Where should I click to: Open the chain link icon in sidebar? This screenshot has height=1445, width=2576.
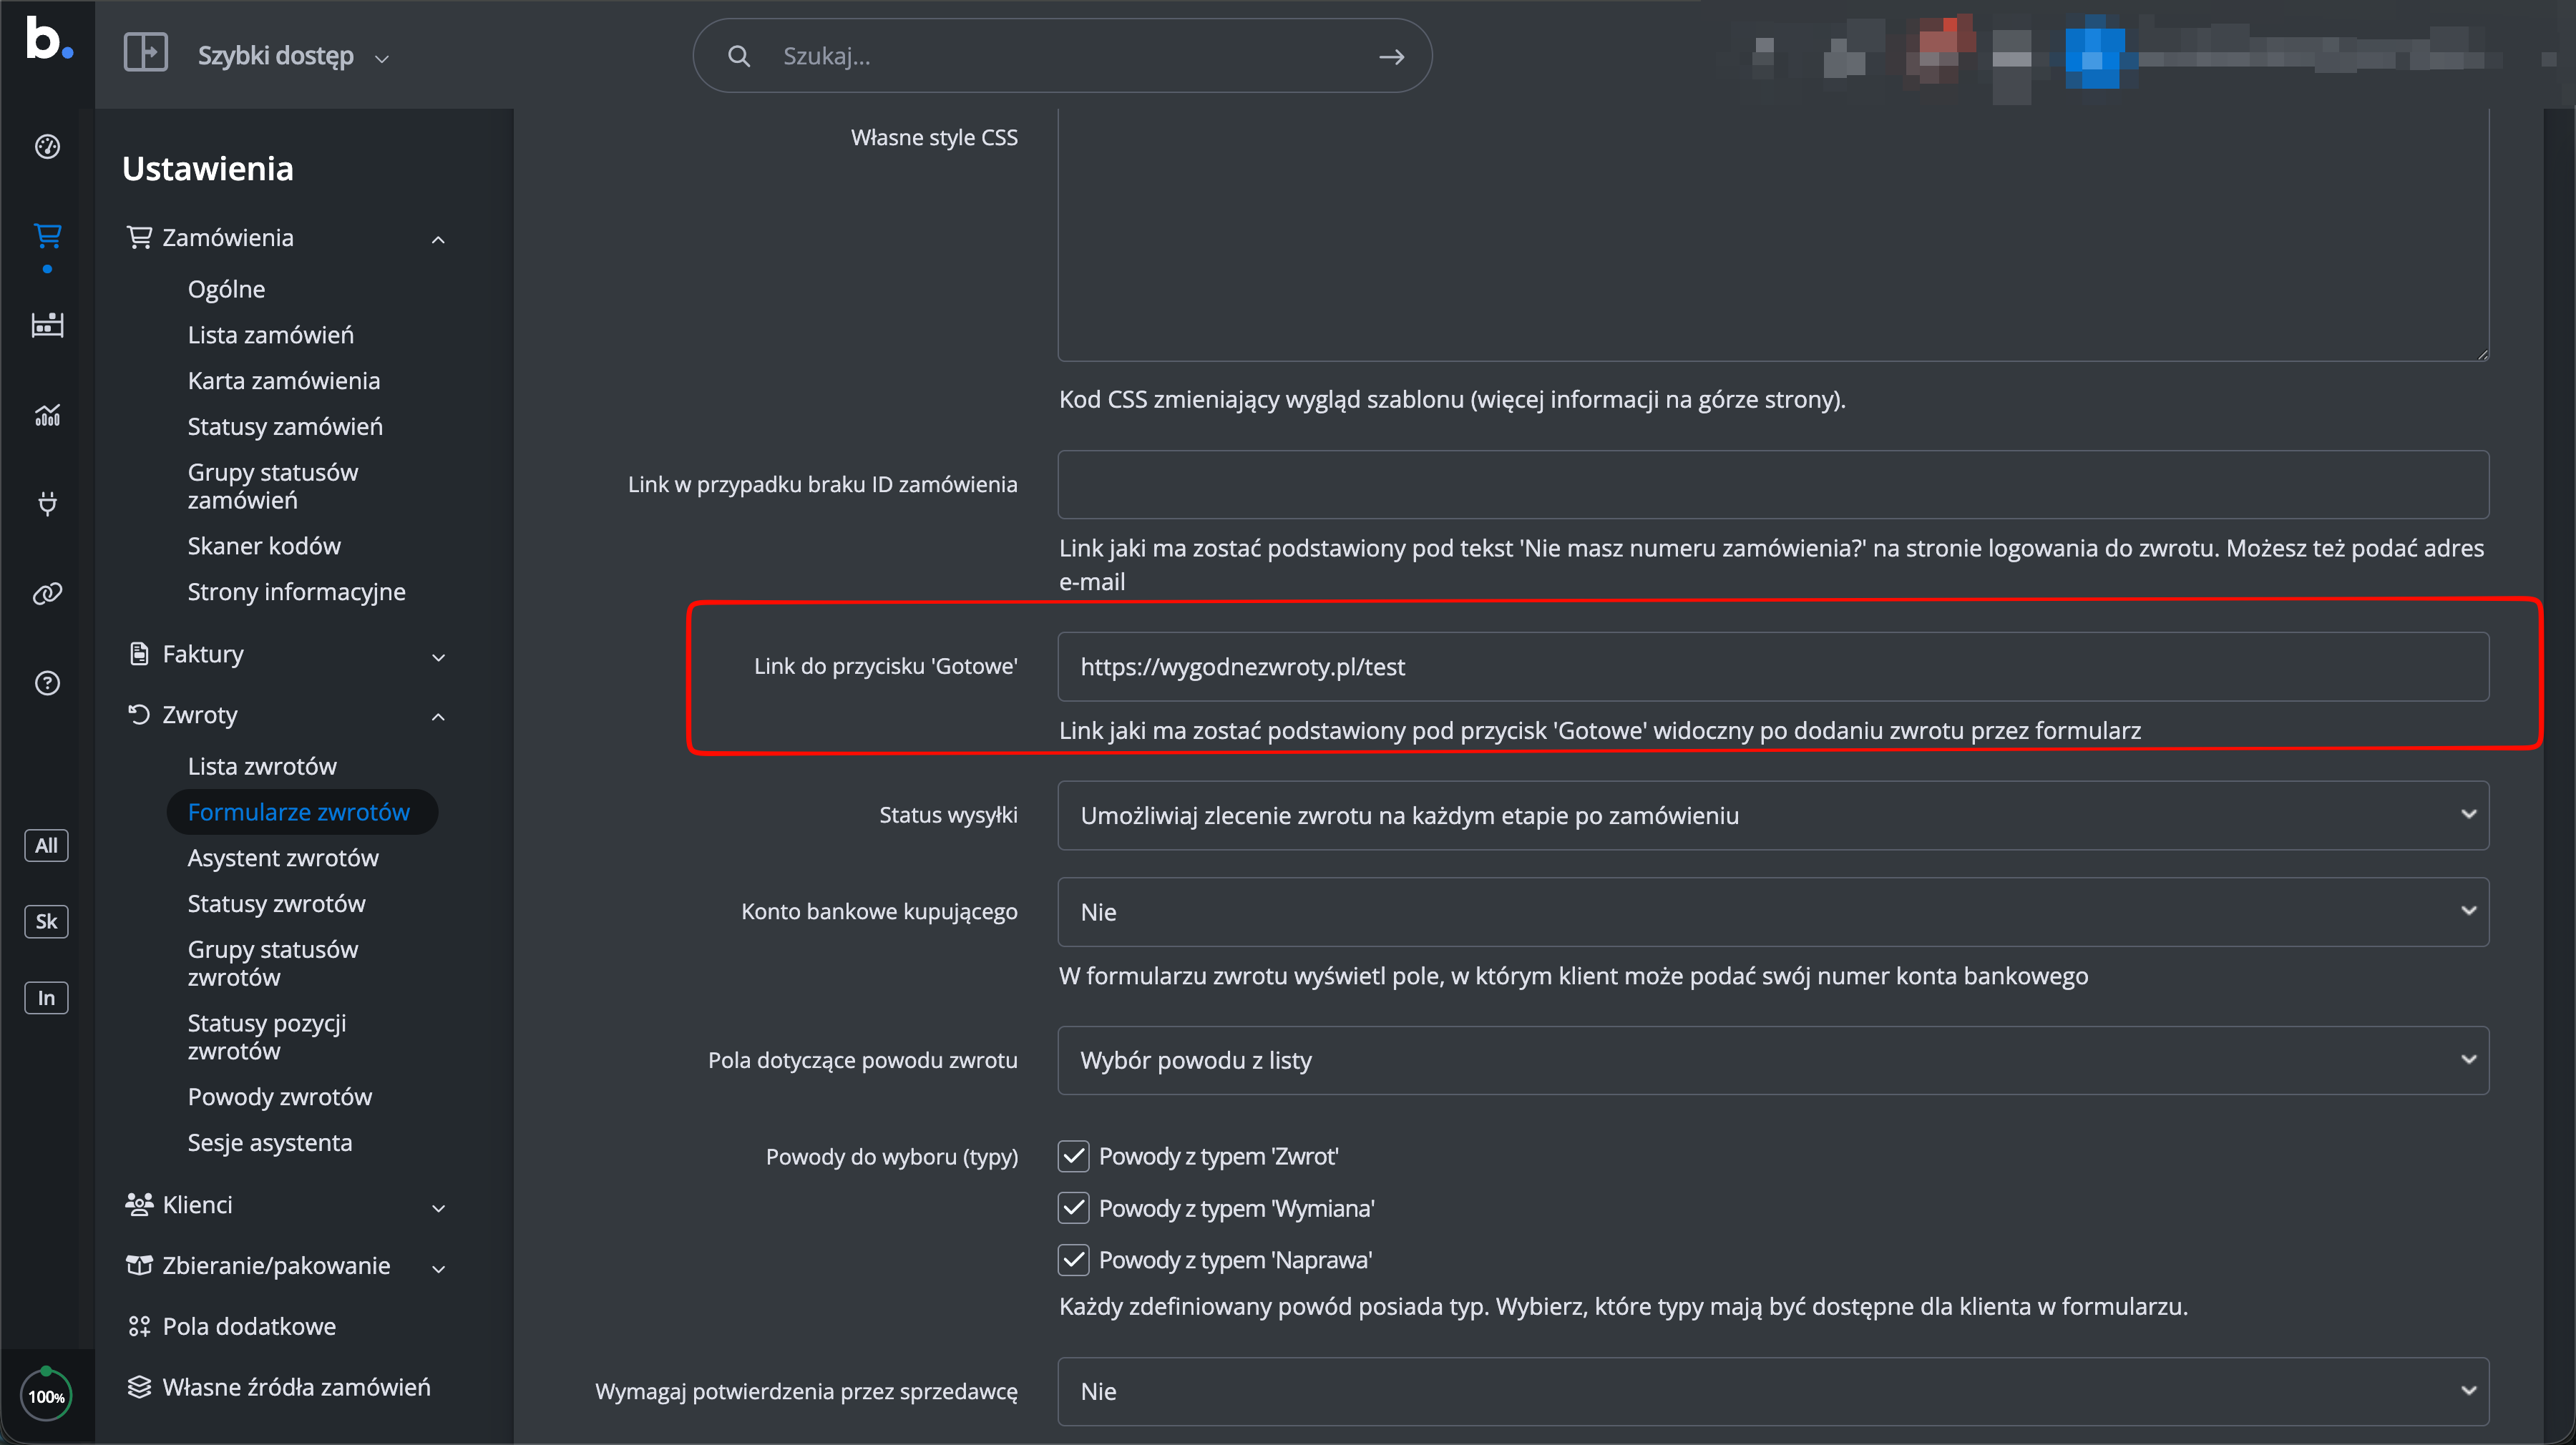pos(47,593)
